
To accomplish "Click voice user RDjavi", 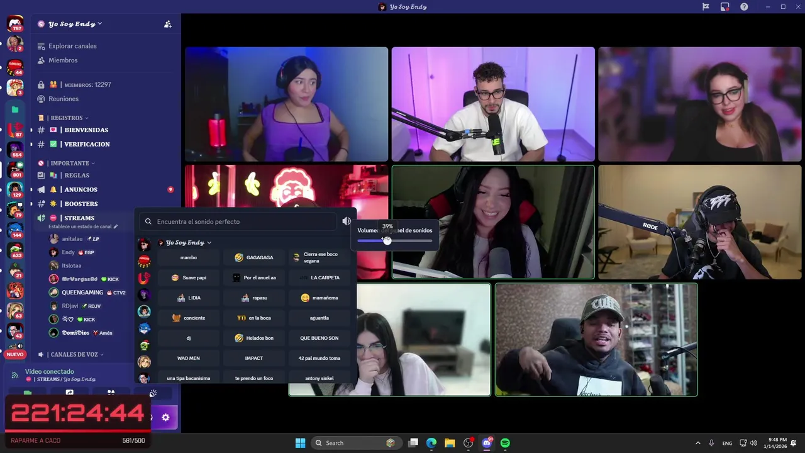I will click(75, 306).
